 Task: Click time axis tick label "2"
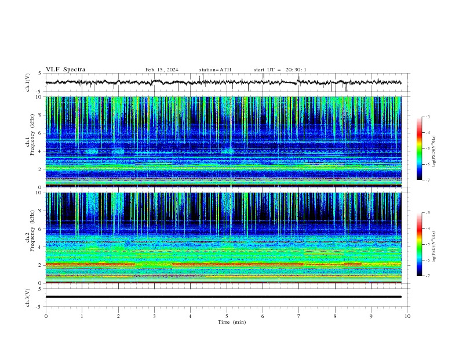(118, 316)
